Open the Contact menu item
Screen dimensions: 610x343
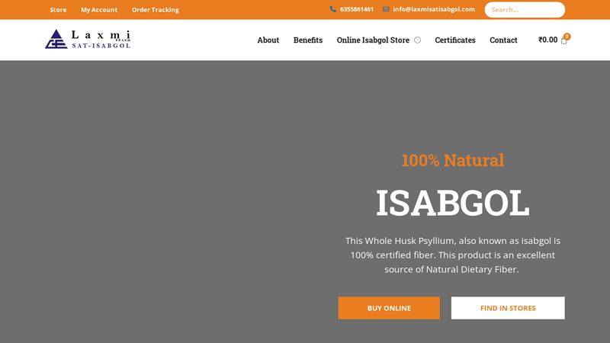(503, 40)
